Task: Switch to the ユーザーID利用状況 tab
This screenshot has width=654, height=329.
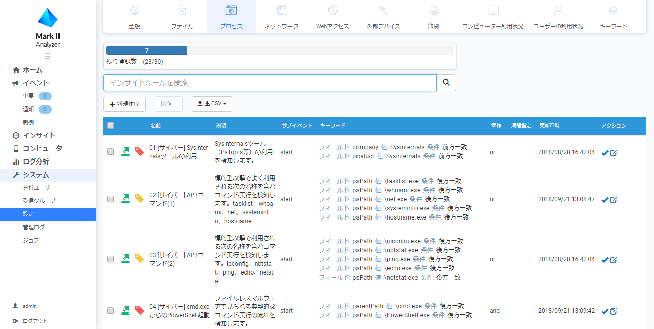Action: 558,17
